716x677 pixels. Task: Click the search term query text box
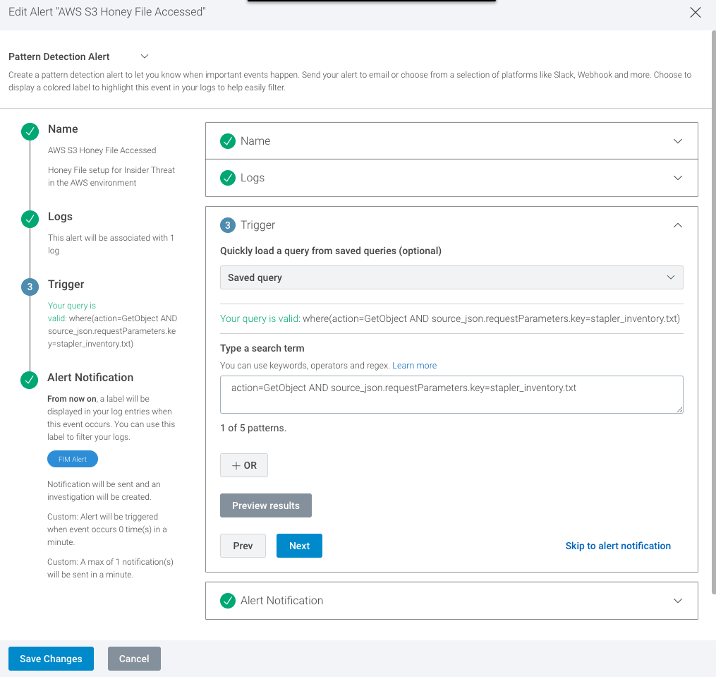pyautogui.click(x=451, y=394)
